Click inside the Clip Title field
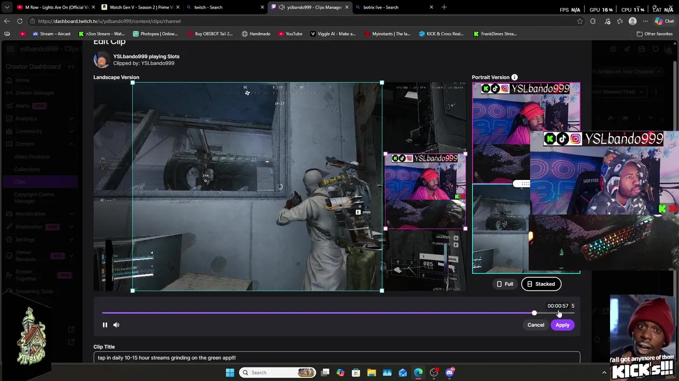Screen dimensions: 679x381 click(x=337, y=358)
